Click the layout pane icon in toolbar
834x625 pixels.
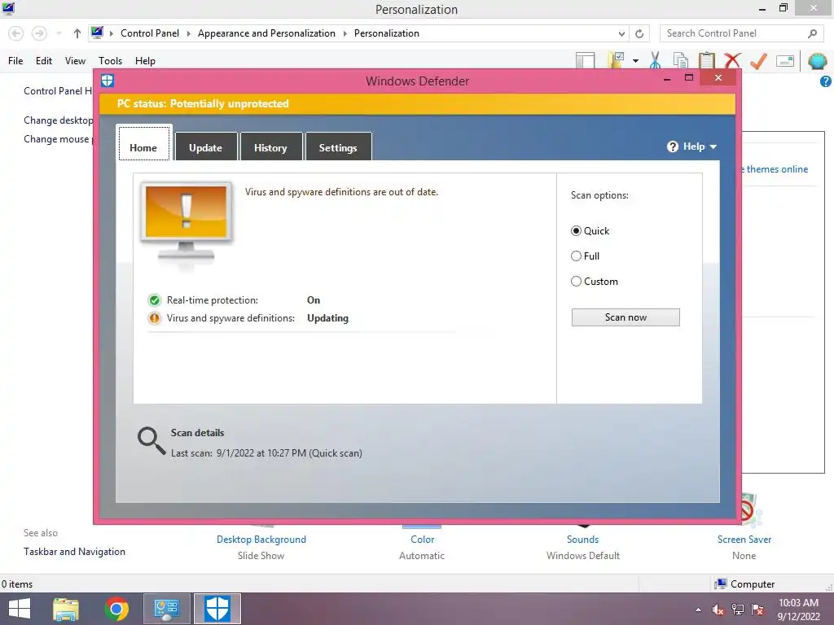(x=585, y=60)
